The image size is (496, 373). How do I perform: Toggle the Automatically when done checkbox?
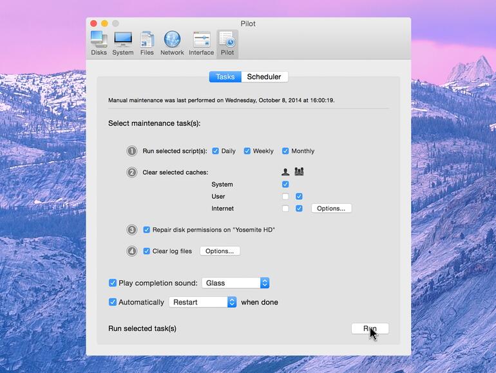point(113,302)
